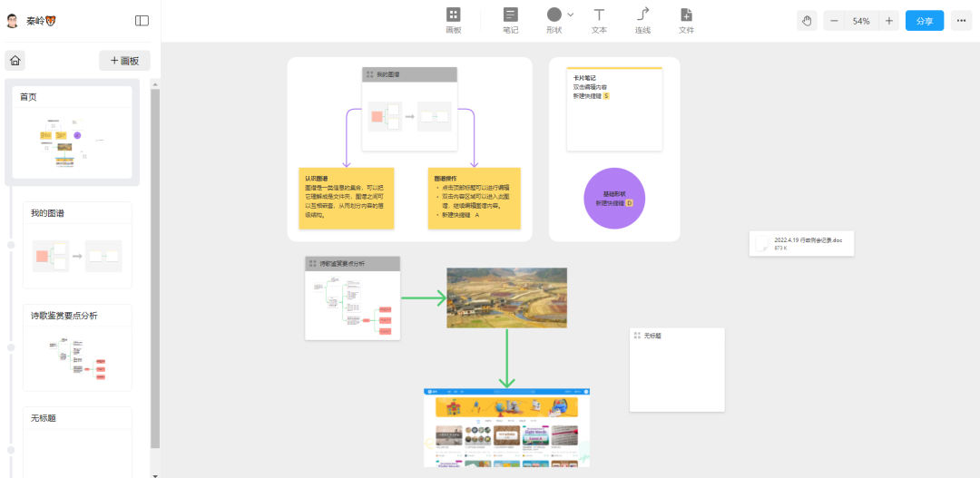Select the 认识图谱 yellow note
The image size is (980, 478).
pos(347,198)
